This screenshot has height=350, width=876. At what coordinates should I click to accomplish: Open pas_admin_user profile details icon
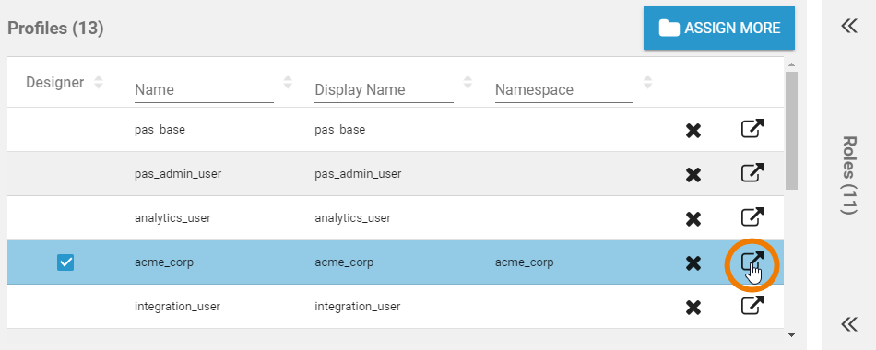click(x=752, y=173)
